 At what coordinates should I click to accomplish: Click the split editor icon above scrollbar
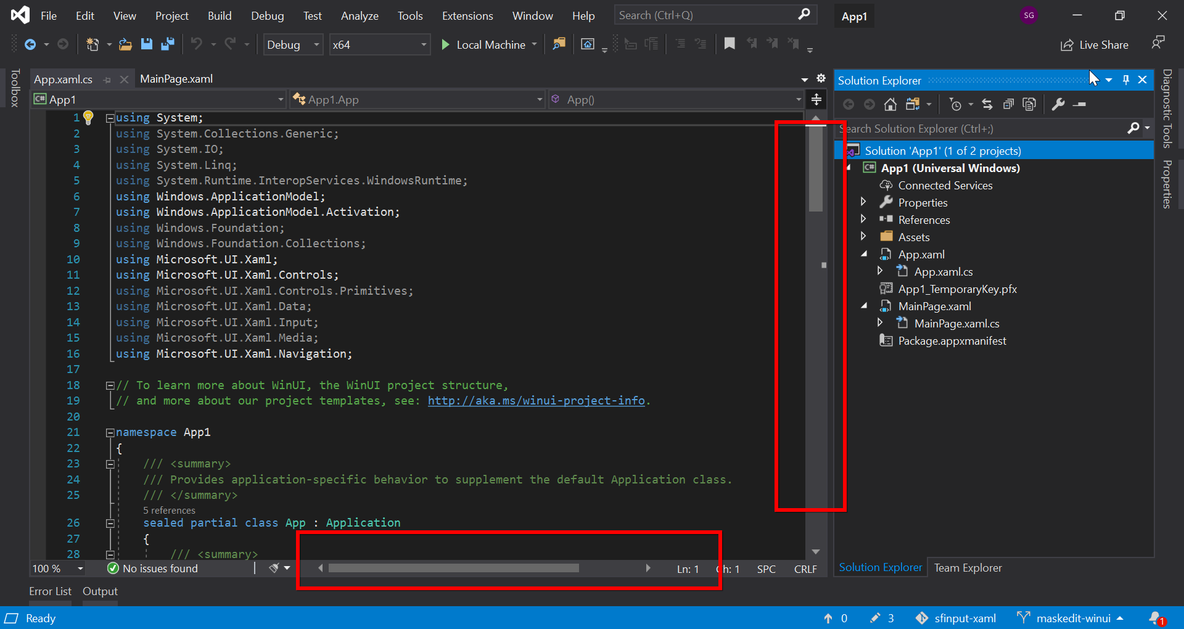coord(816,99)
